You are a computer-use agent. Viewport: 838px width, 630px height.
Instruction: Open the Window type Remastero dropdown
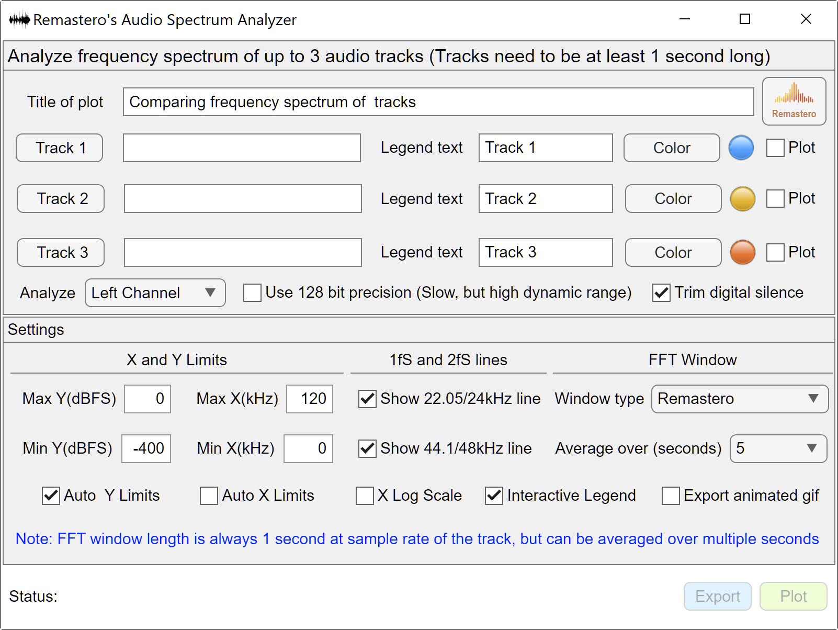click(x=740, y=399)
